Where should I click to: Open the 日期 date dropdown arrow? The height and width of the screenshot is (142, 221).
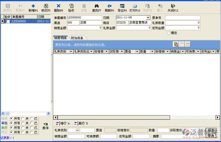pos(148,18)
